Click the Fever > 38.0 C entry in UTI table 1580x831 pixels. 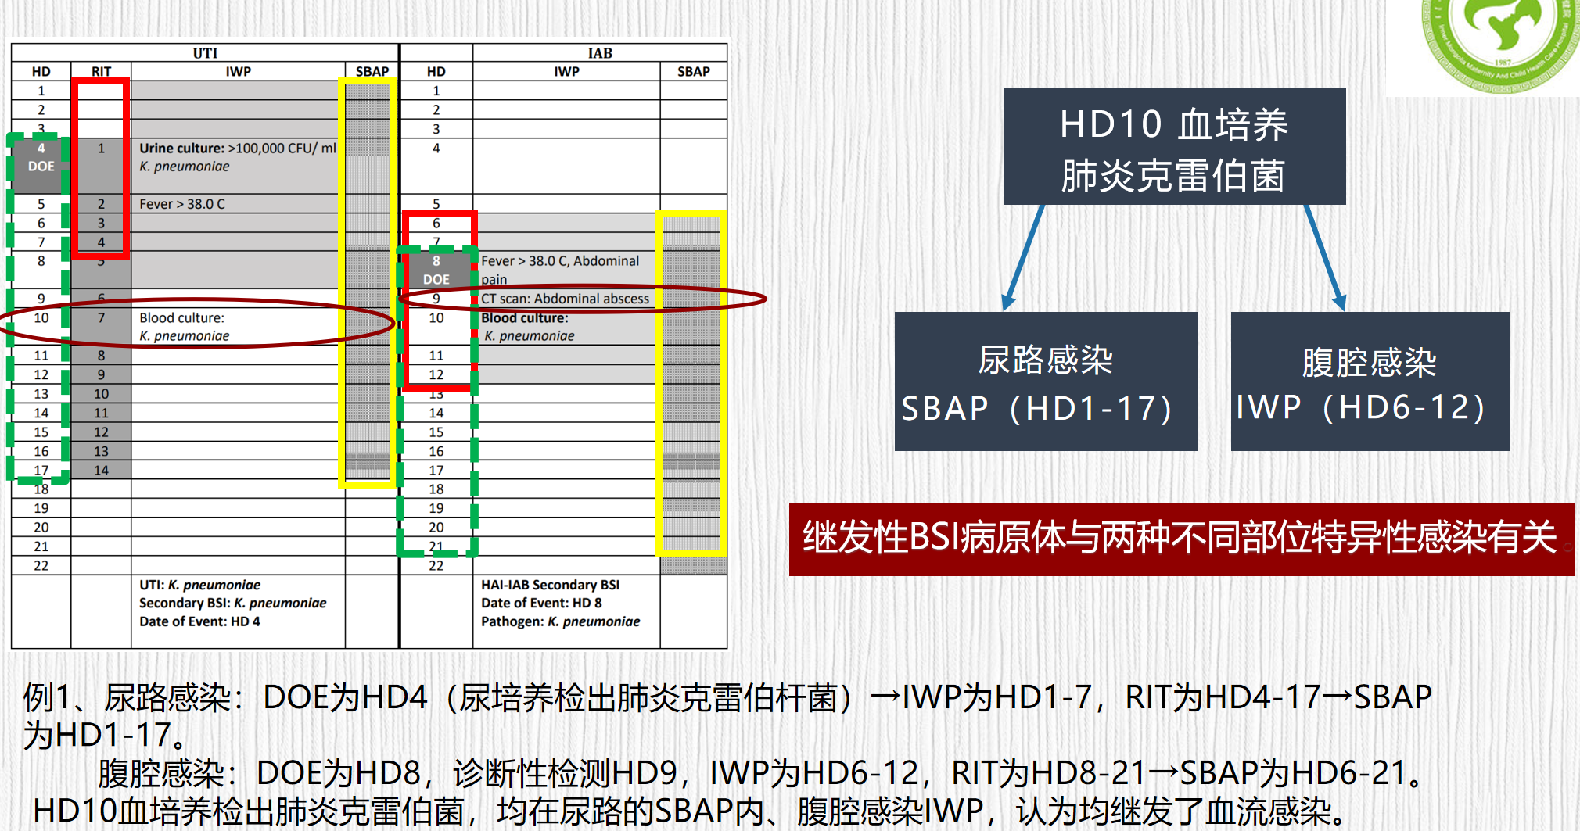[182, 204]
